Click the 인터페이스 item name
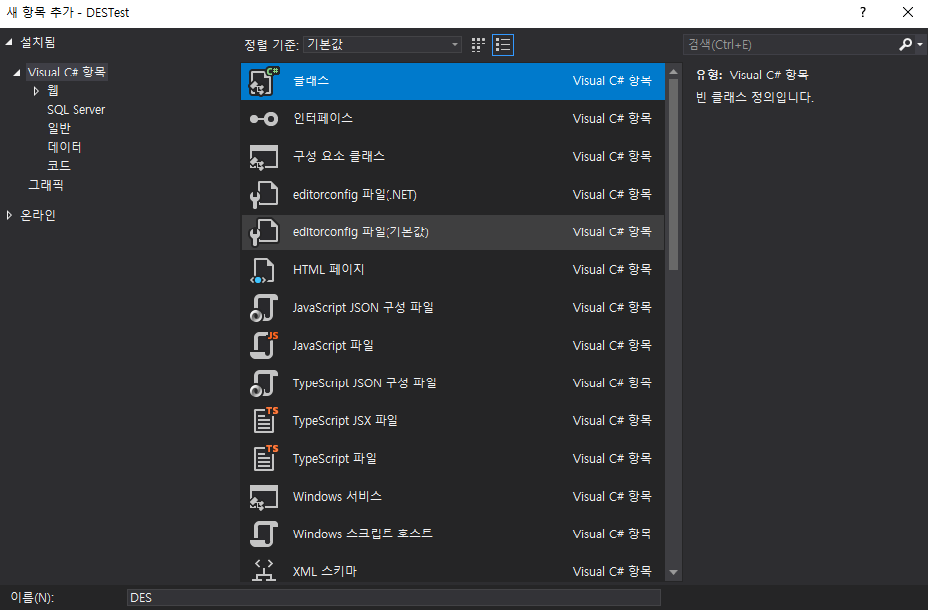Viewport: 928px width, 610px height. pyautogui.click(x=323, y=119)
